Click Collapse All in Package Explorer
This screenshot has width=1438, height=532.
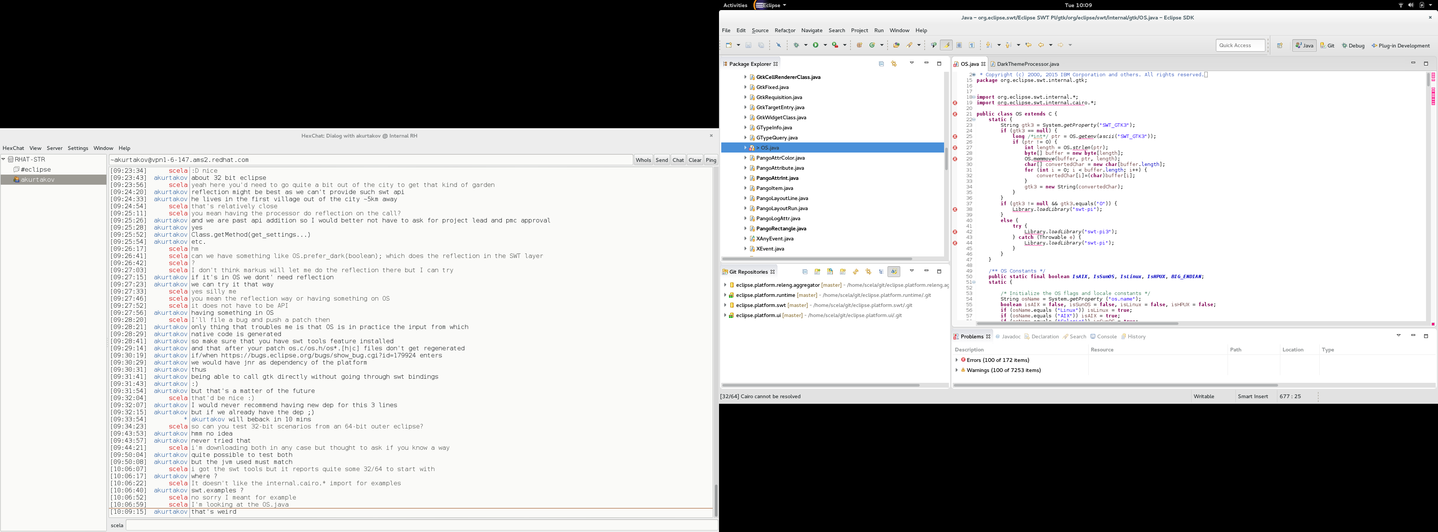tap(882, 64)
